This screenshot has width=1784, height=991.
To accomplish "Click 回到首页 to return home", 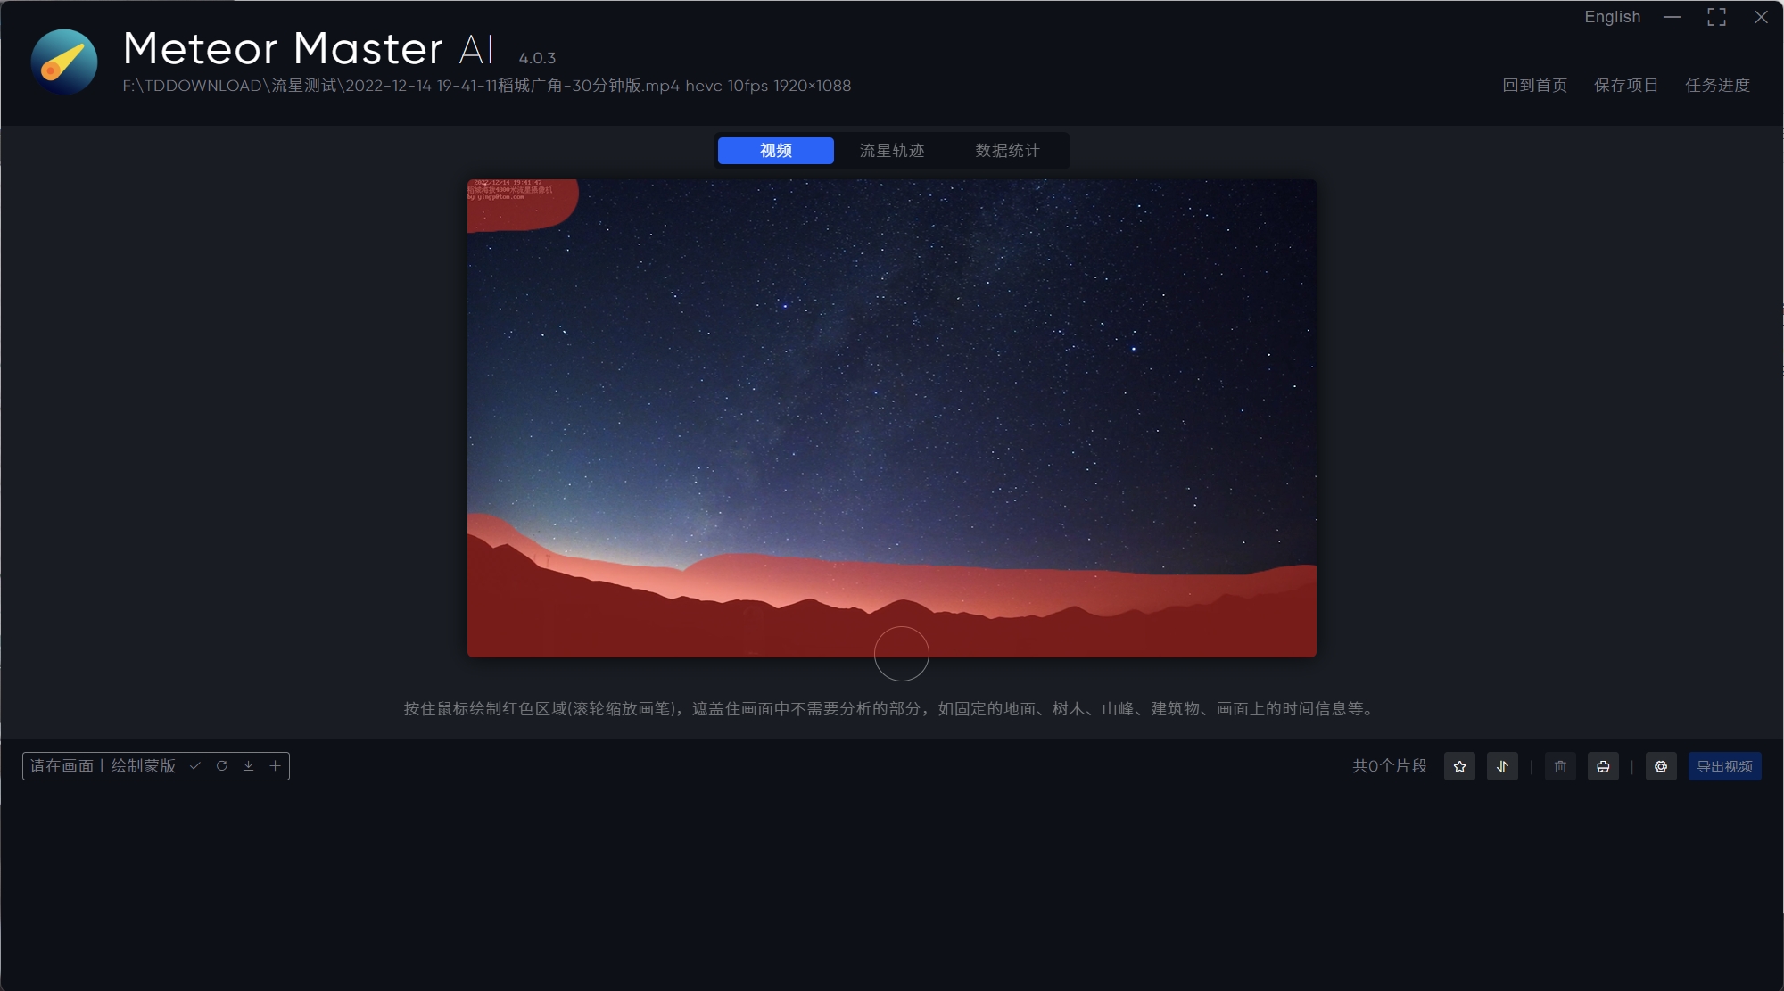I will (x=1534, y=86).
